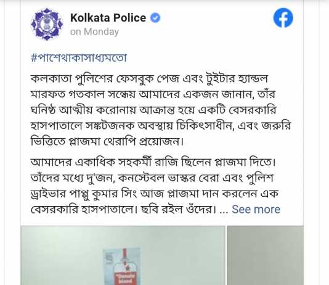The image size is (329, 285).
Task: Click the blood bag poster in photo
Action: point(122,266)
